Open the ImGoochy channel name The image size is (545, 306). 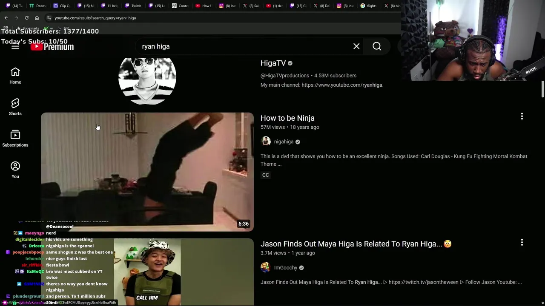(x=286, y=268)
